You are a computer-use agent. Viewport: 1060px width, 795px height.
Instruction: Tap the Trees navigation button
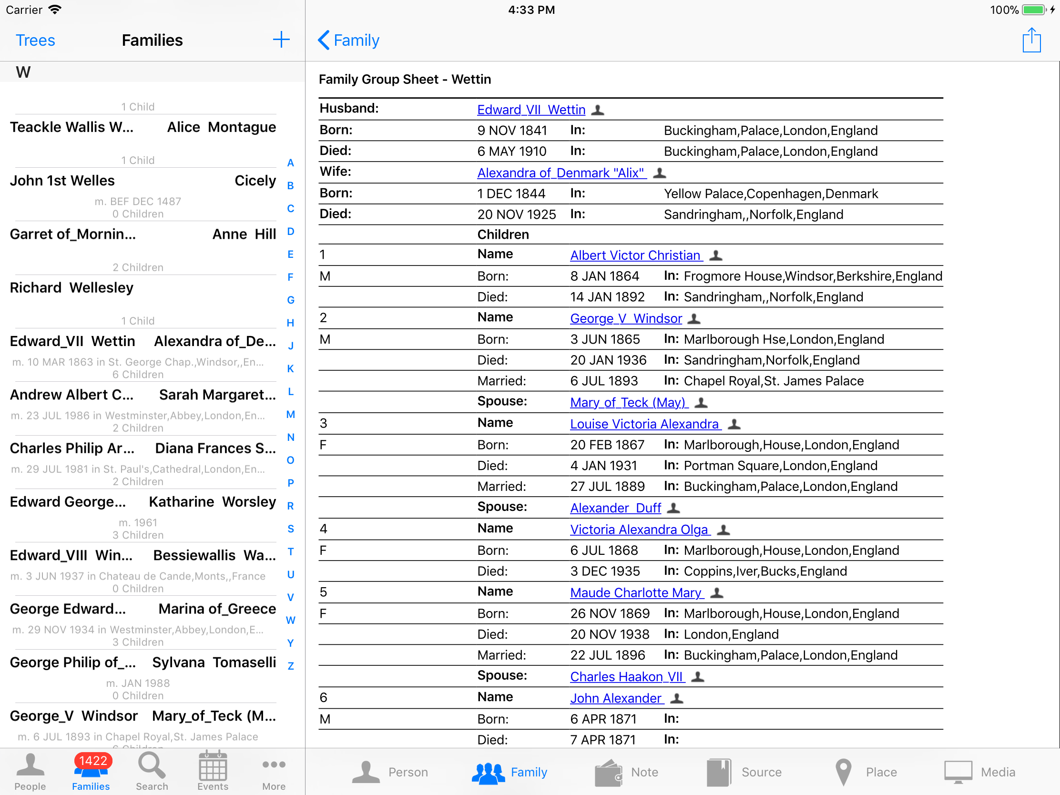click(x=35, y=40)
